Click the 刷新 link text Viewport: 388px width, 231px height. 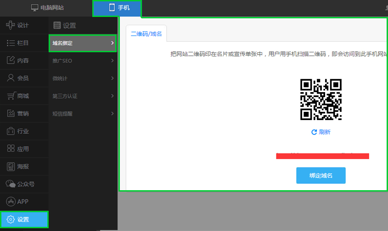click(325, 132)
